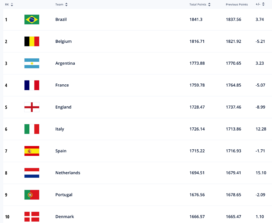Click the Argentina flag icon
This screenshot has width=272, height=223.
click(x=32, y=63)
